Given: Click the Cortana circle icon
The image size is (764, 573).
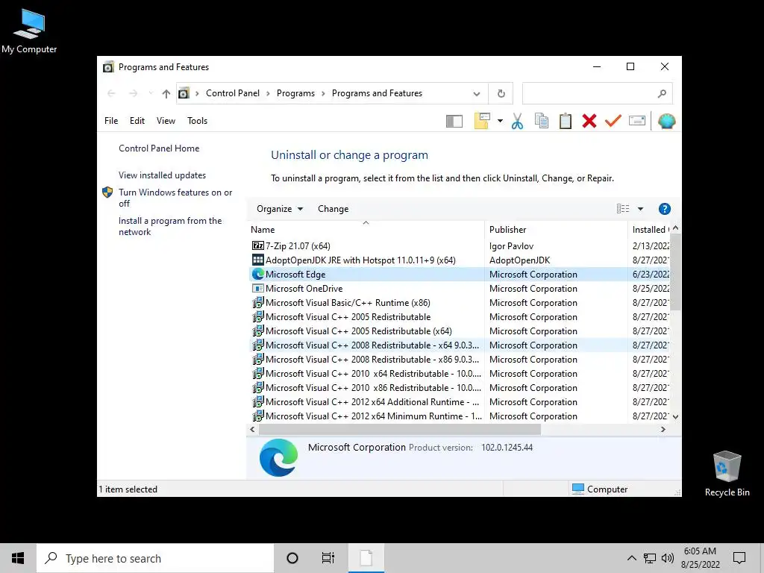Looking at the screenshot, I should pos(292,558).
